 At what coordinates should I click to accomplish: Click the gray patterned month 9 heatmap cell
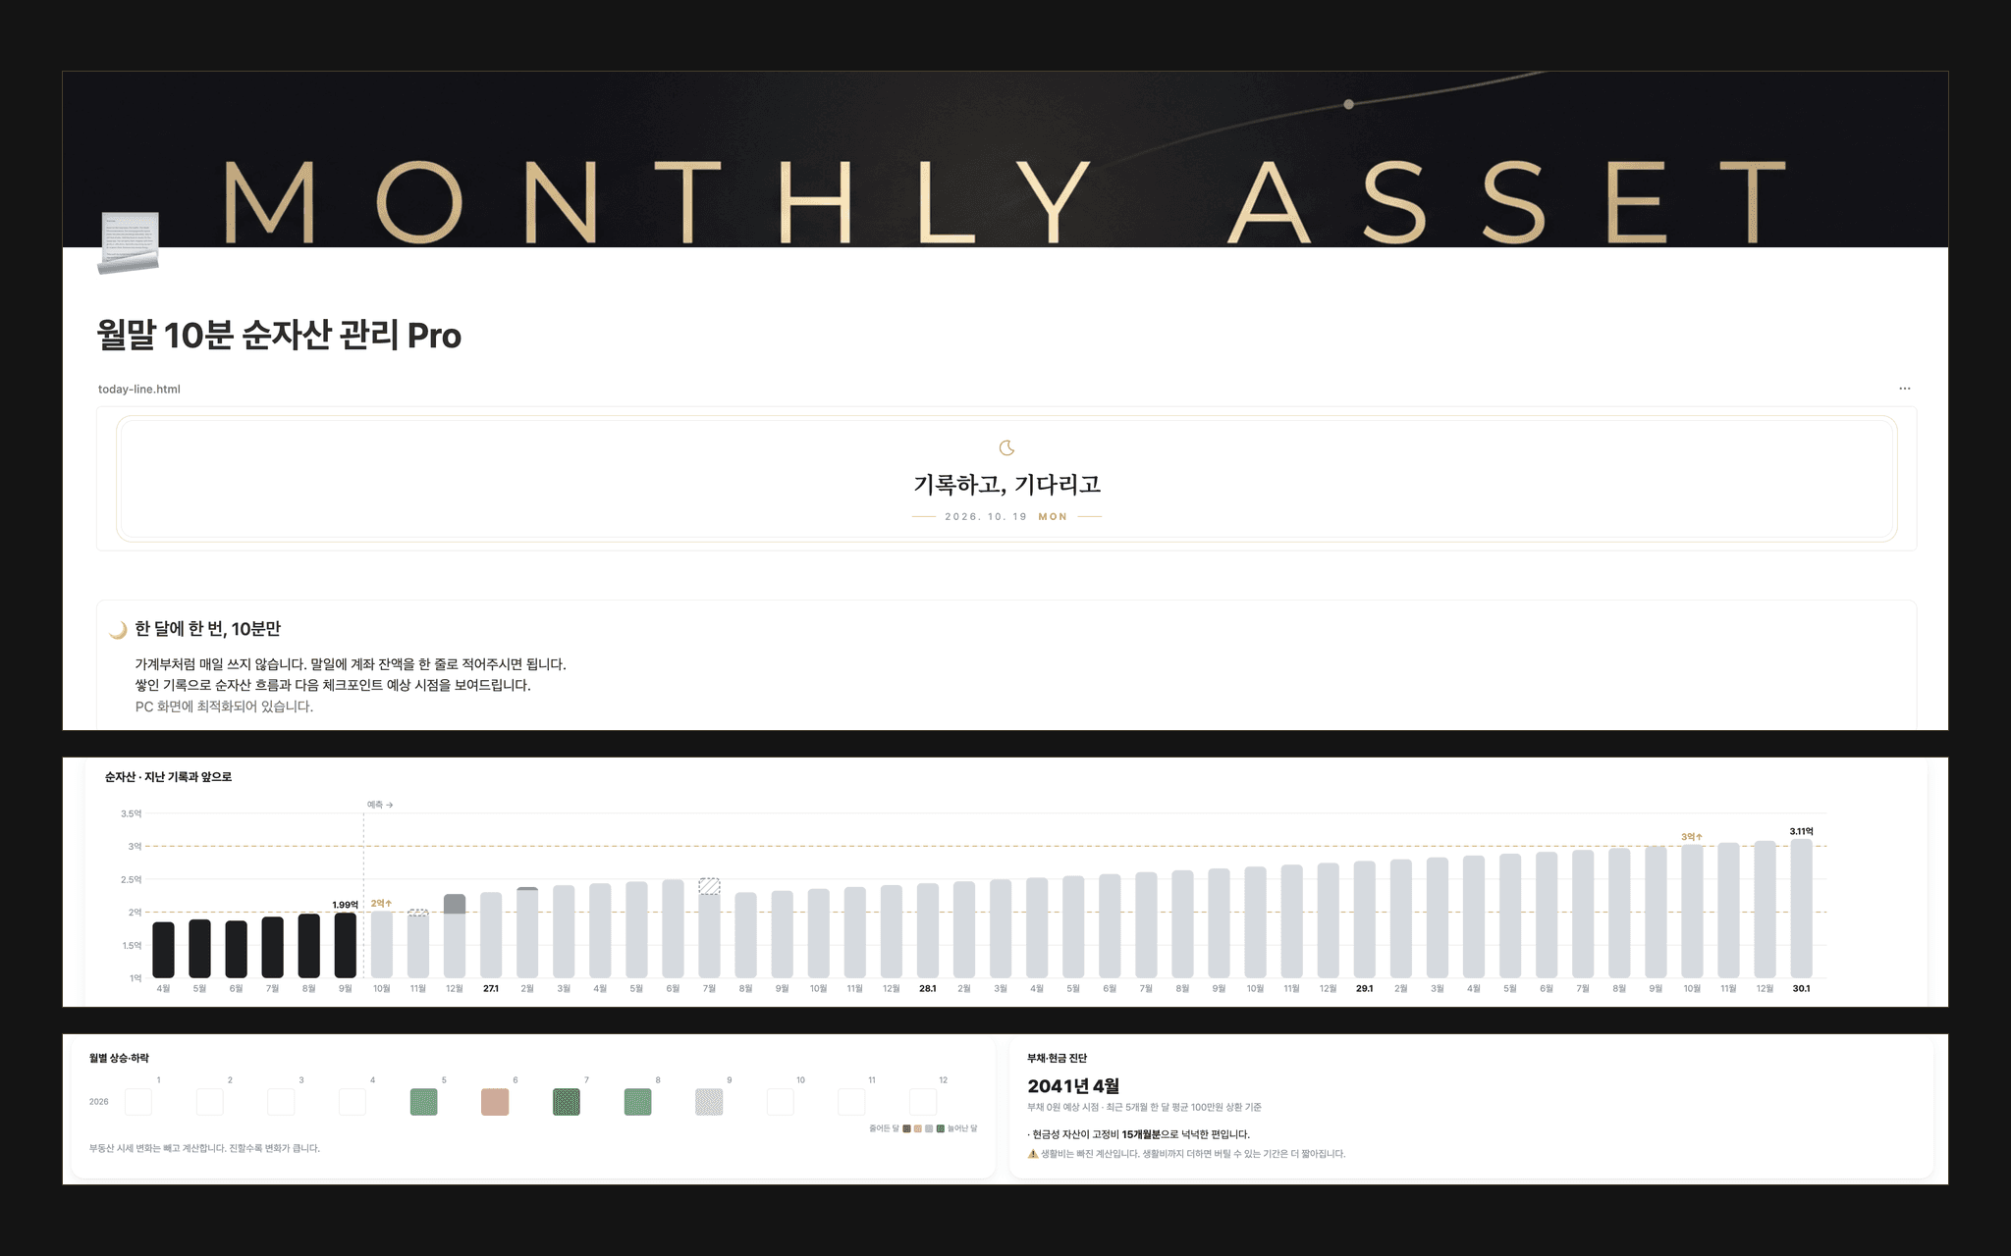coord(709,1102)
